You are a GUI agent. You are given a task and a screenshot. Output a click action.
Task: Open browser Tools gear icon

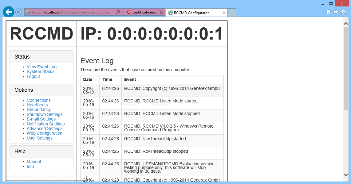pyautogui.click(x=344, y=12)
